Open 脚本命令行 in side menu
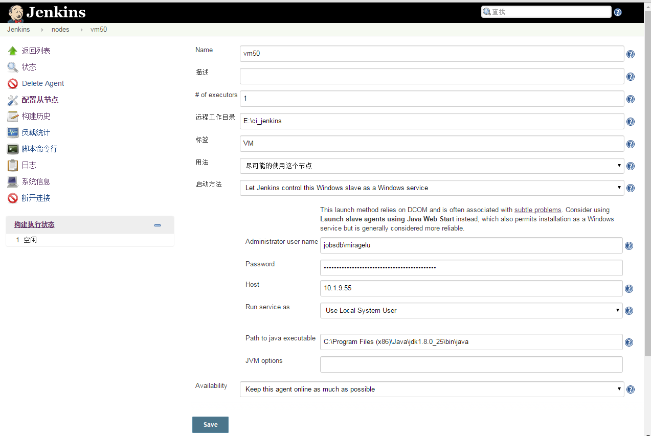Viewport: 651px width, 436px height. pos(39,149)
